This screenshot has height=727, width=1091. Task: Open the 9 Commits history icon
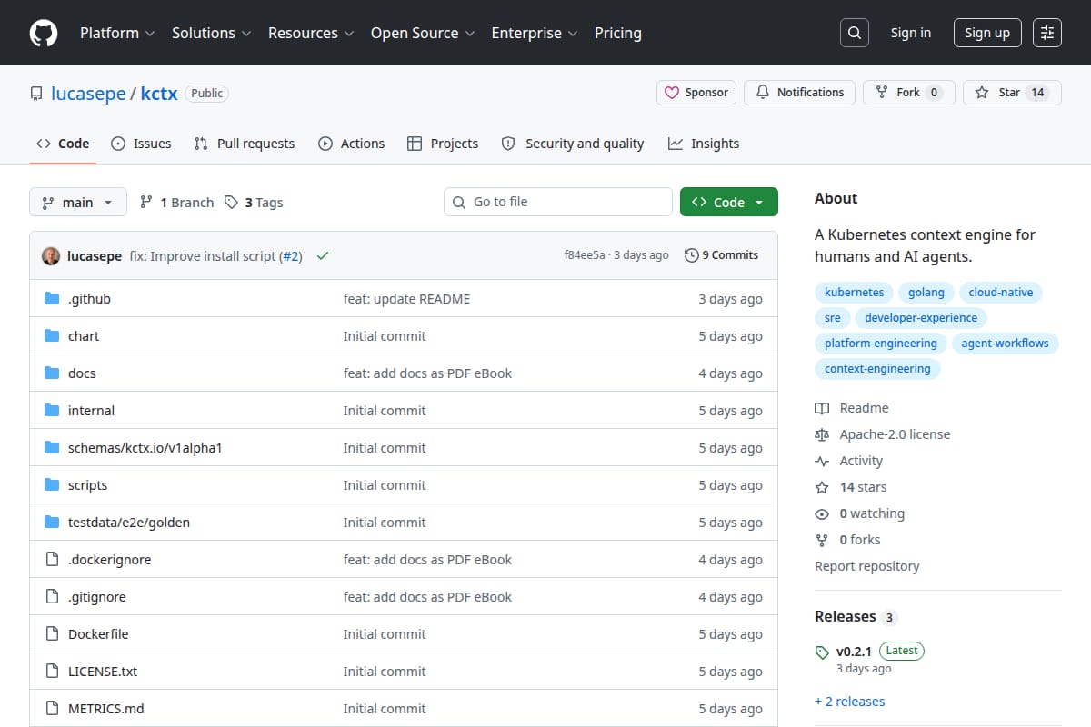pyautogui.click(x=692, y=255)
